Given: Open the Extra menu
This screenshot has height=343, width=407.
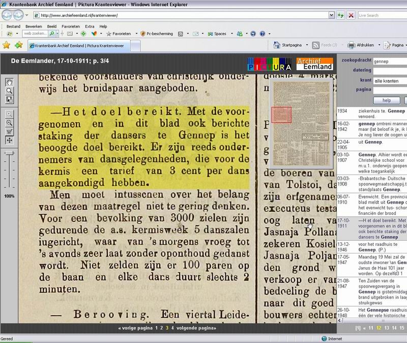Looking at the screenshot, I should [x=90, y=26].
